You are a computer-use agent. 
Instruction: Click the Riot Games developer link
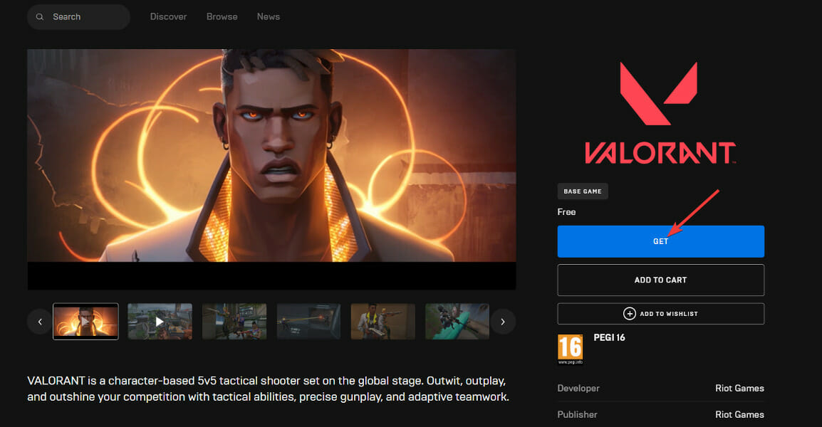coord(739,388)
